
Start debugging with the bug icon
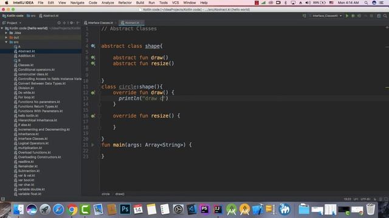pyautogui.click(x=353, y=16)
